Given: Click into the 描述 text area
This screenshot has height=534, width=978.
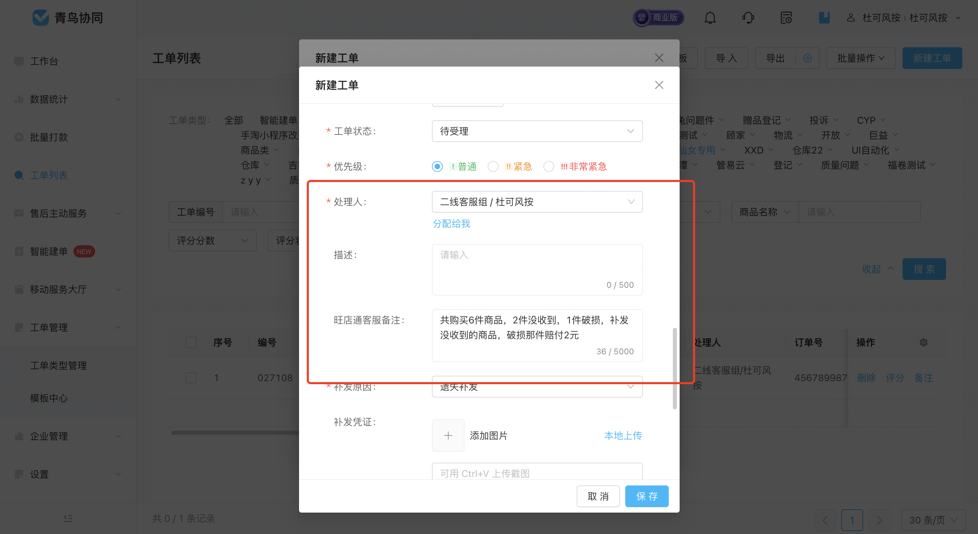Looking at the screenshot, I should (537, 269).
